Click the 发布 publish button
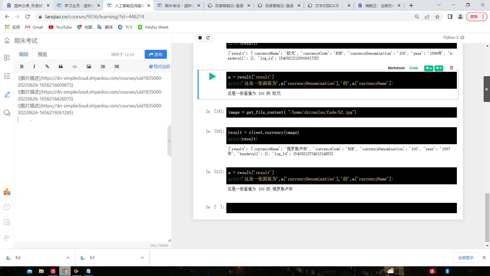 [x=156, y=54]
